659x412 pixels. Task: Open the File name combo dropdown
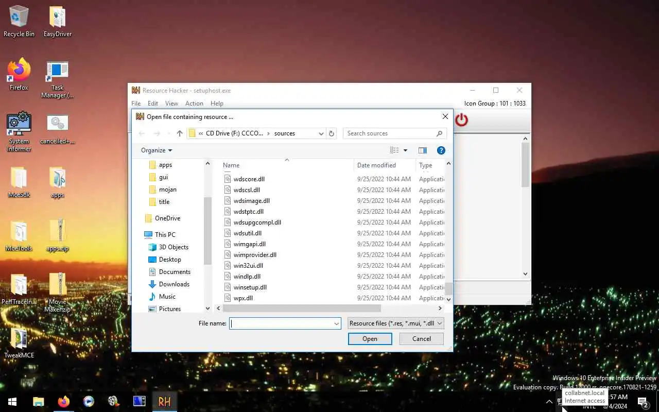click(x=337, y=323)
